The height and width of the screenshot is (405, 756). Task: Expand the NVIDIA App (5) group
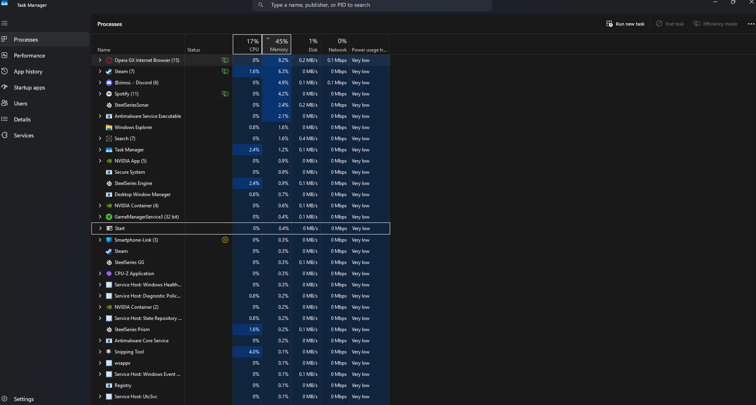click(100, 161)
